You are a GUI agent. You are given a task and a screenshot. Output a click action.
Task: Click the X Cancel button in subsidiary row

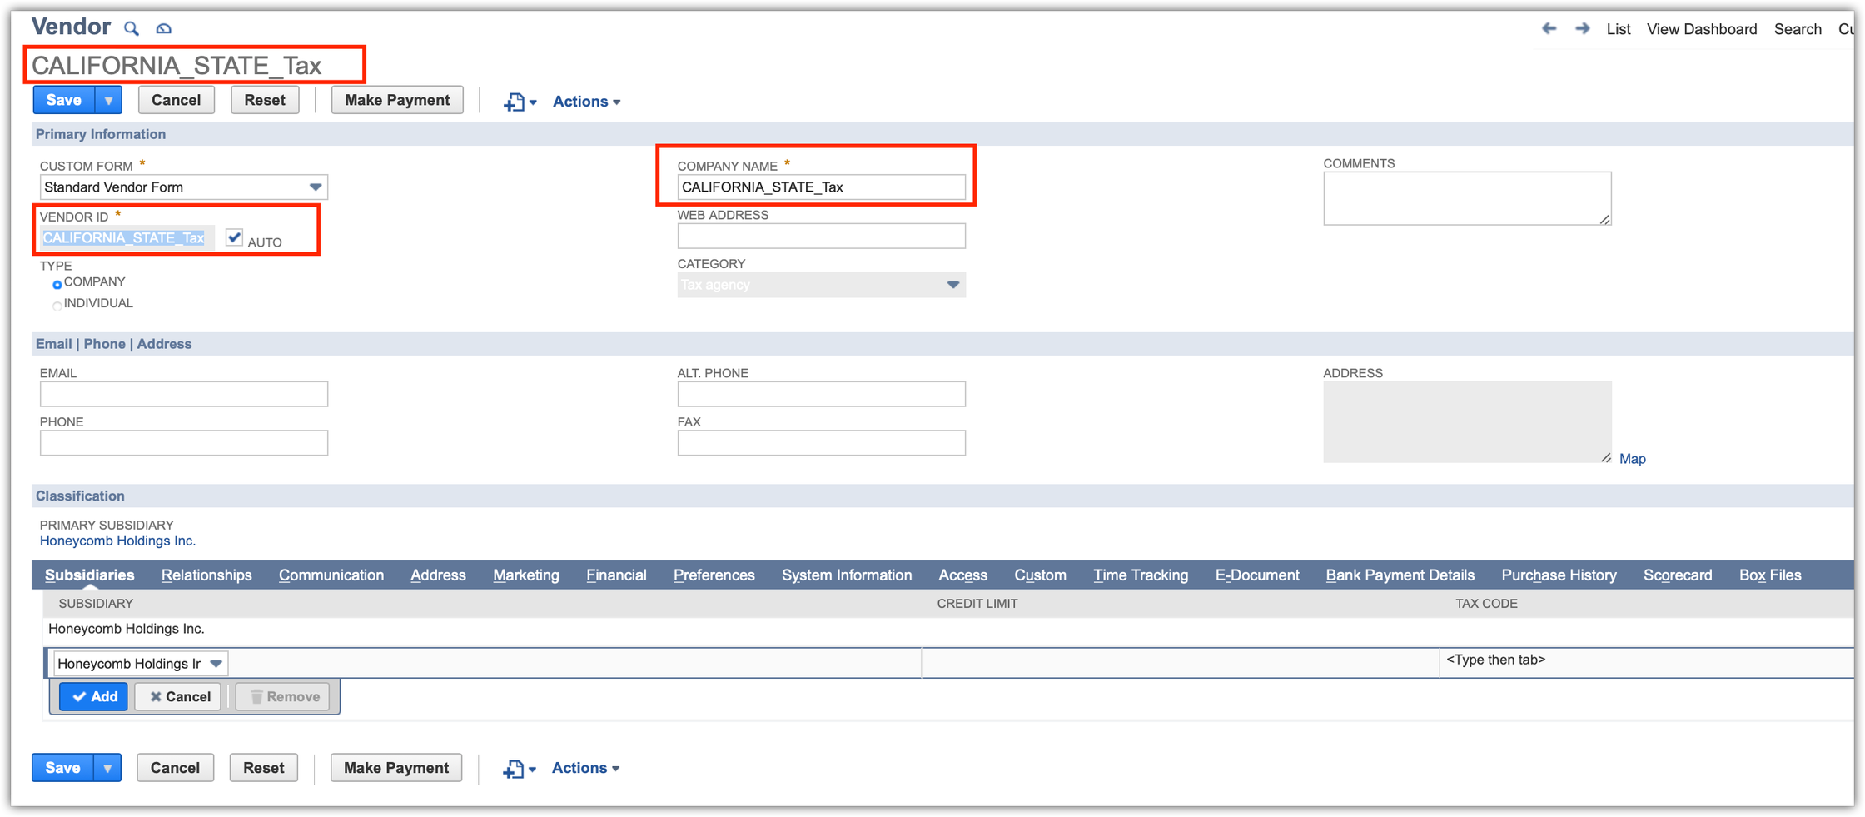click(179, 696)
